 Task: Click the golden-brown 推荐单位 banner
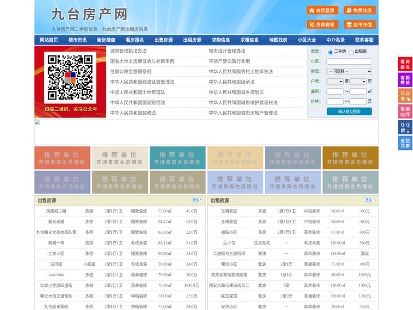(350, 158)
